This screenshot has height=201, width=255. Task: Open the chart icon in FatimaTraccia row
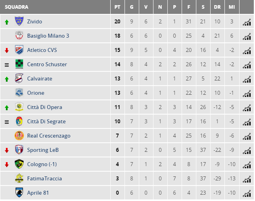point(247,179)
